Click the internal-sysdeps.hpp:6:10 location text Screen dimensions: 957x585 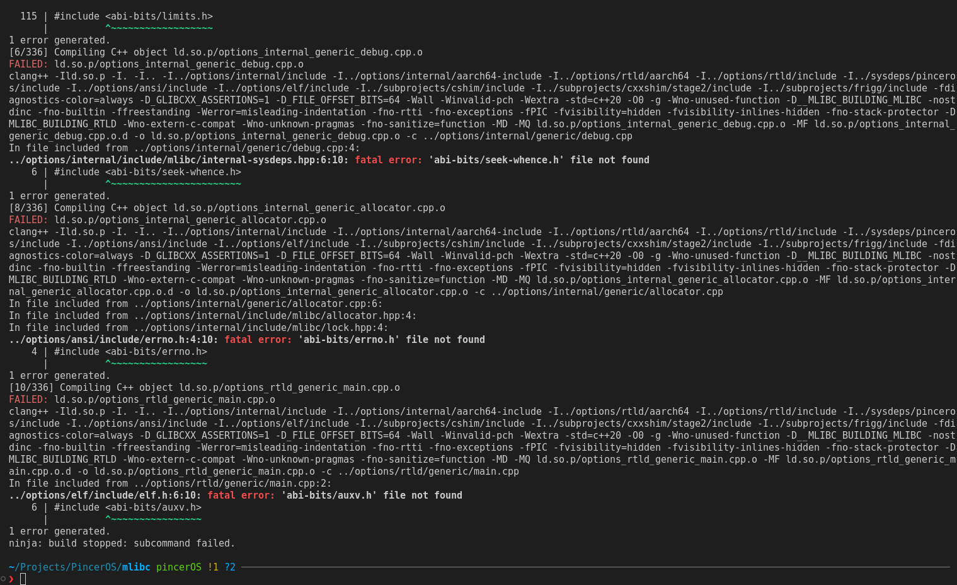click(x=179, y=160)
